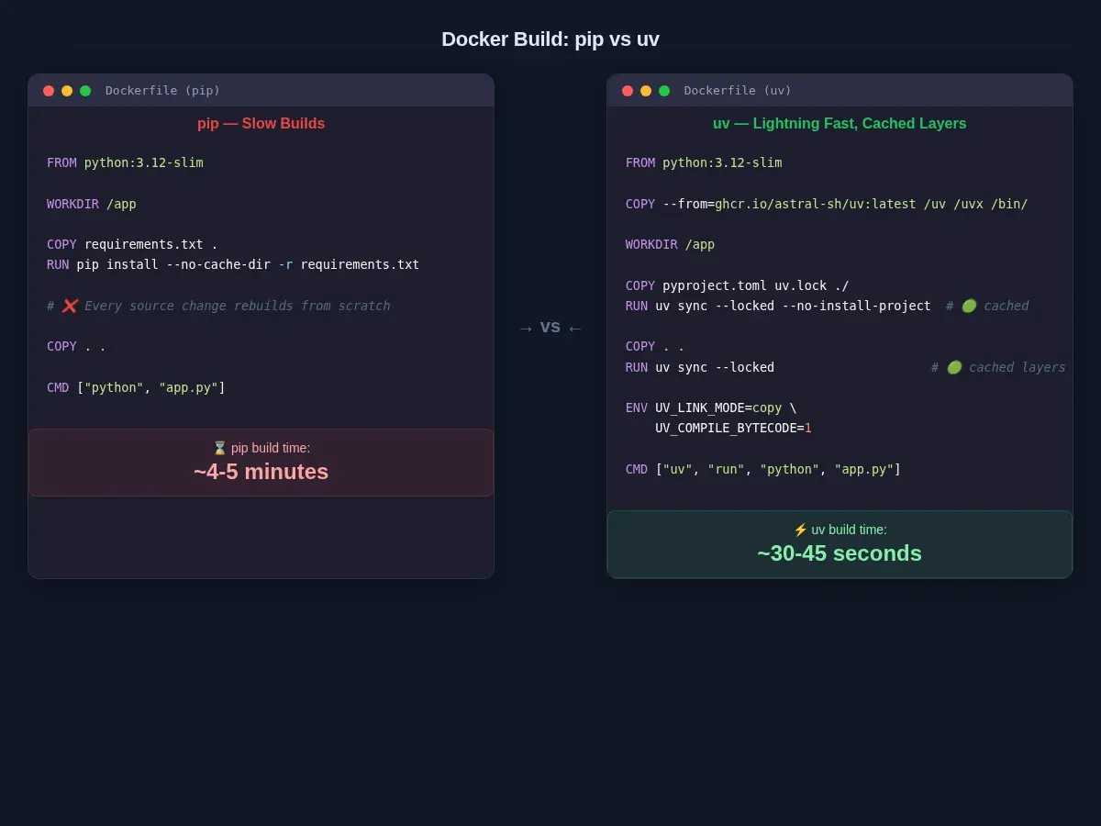The height and width of the screenshot is (826, 1101).
Task: Click the red X emoji in the pip comment
Action: point(70,306)
